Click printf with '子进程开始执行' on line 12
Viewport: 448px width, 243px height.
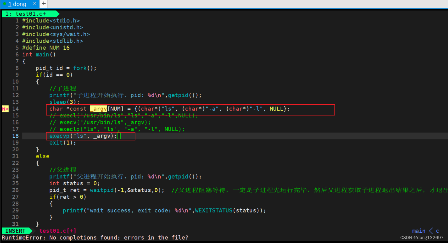point(125,95)
